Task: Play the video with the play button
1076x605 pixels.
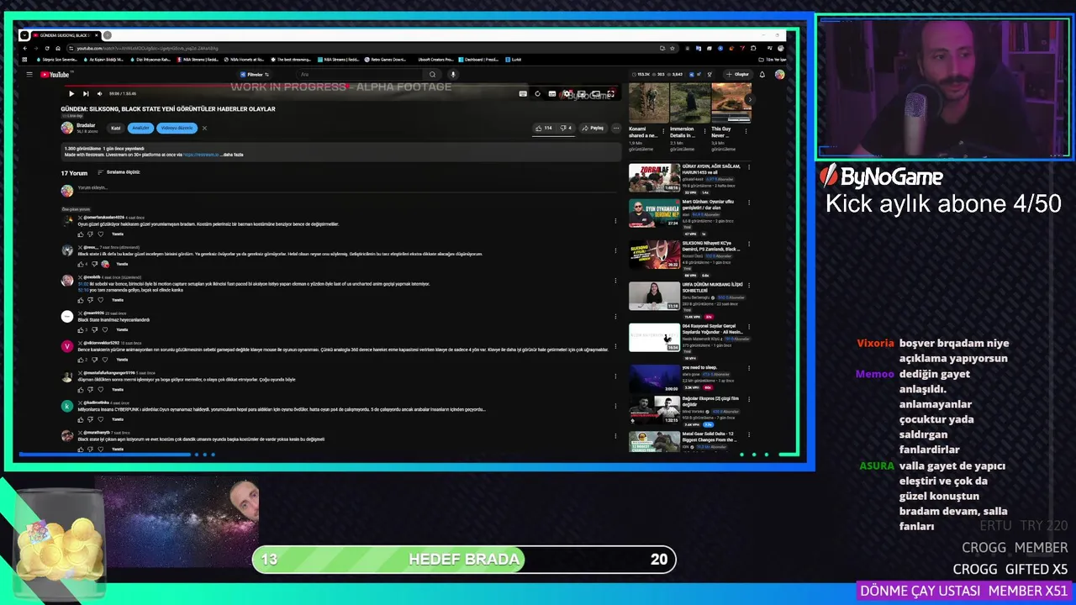Action: point(71,93)
